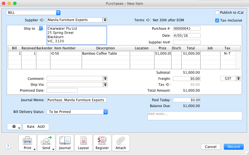Click the Rate: AUD button
Viewport: 249px width, 155px height.
tap(36, 127)
